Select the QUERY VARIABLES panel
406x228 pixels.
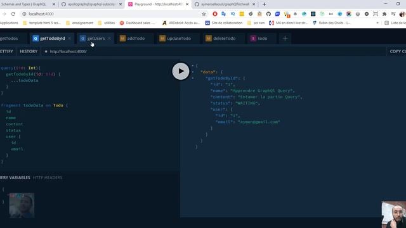click(15, 177)
